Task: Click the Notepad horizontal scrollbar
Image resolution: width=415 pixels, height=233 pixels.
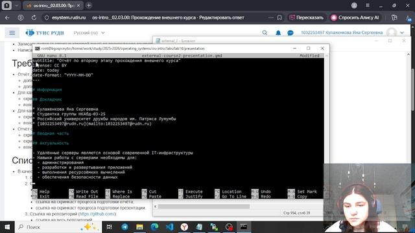Action: [x=204, y=206]
